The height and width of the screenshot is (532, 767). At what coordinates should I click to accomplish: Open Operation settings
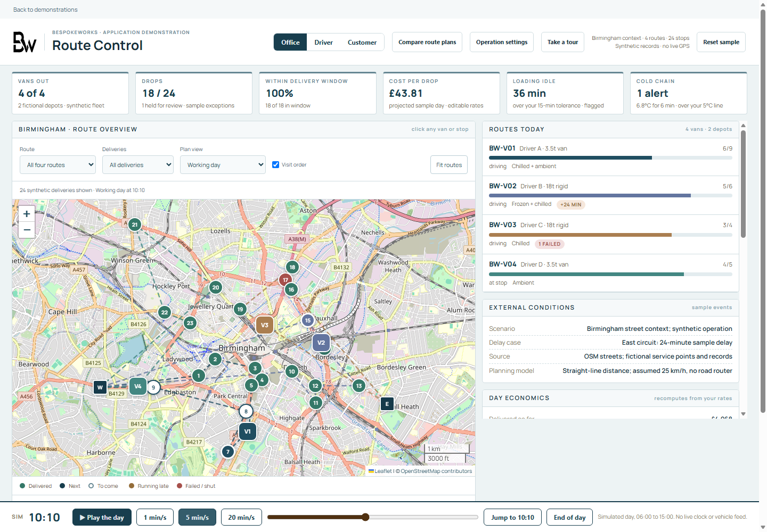click(502, 42)
